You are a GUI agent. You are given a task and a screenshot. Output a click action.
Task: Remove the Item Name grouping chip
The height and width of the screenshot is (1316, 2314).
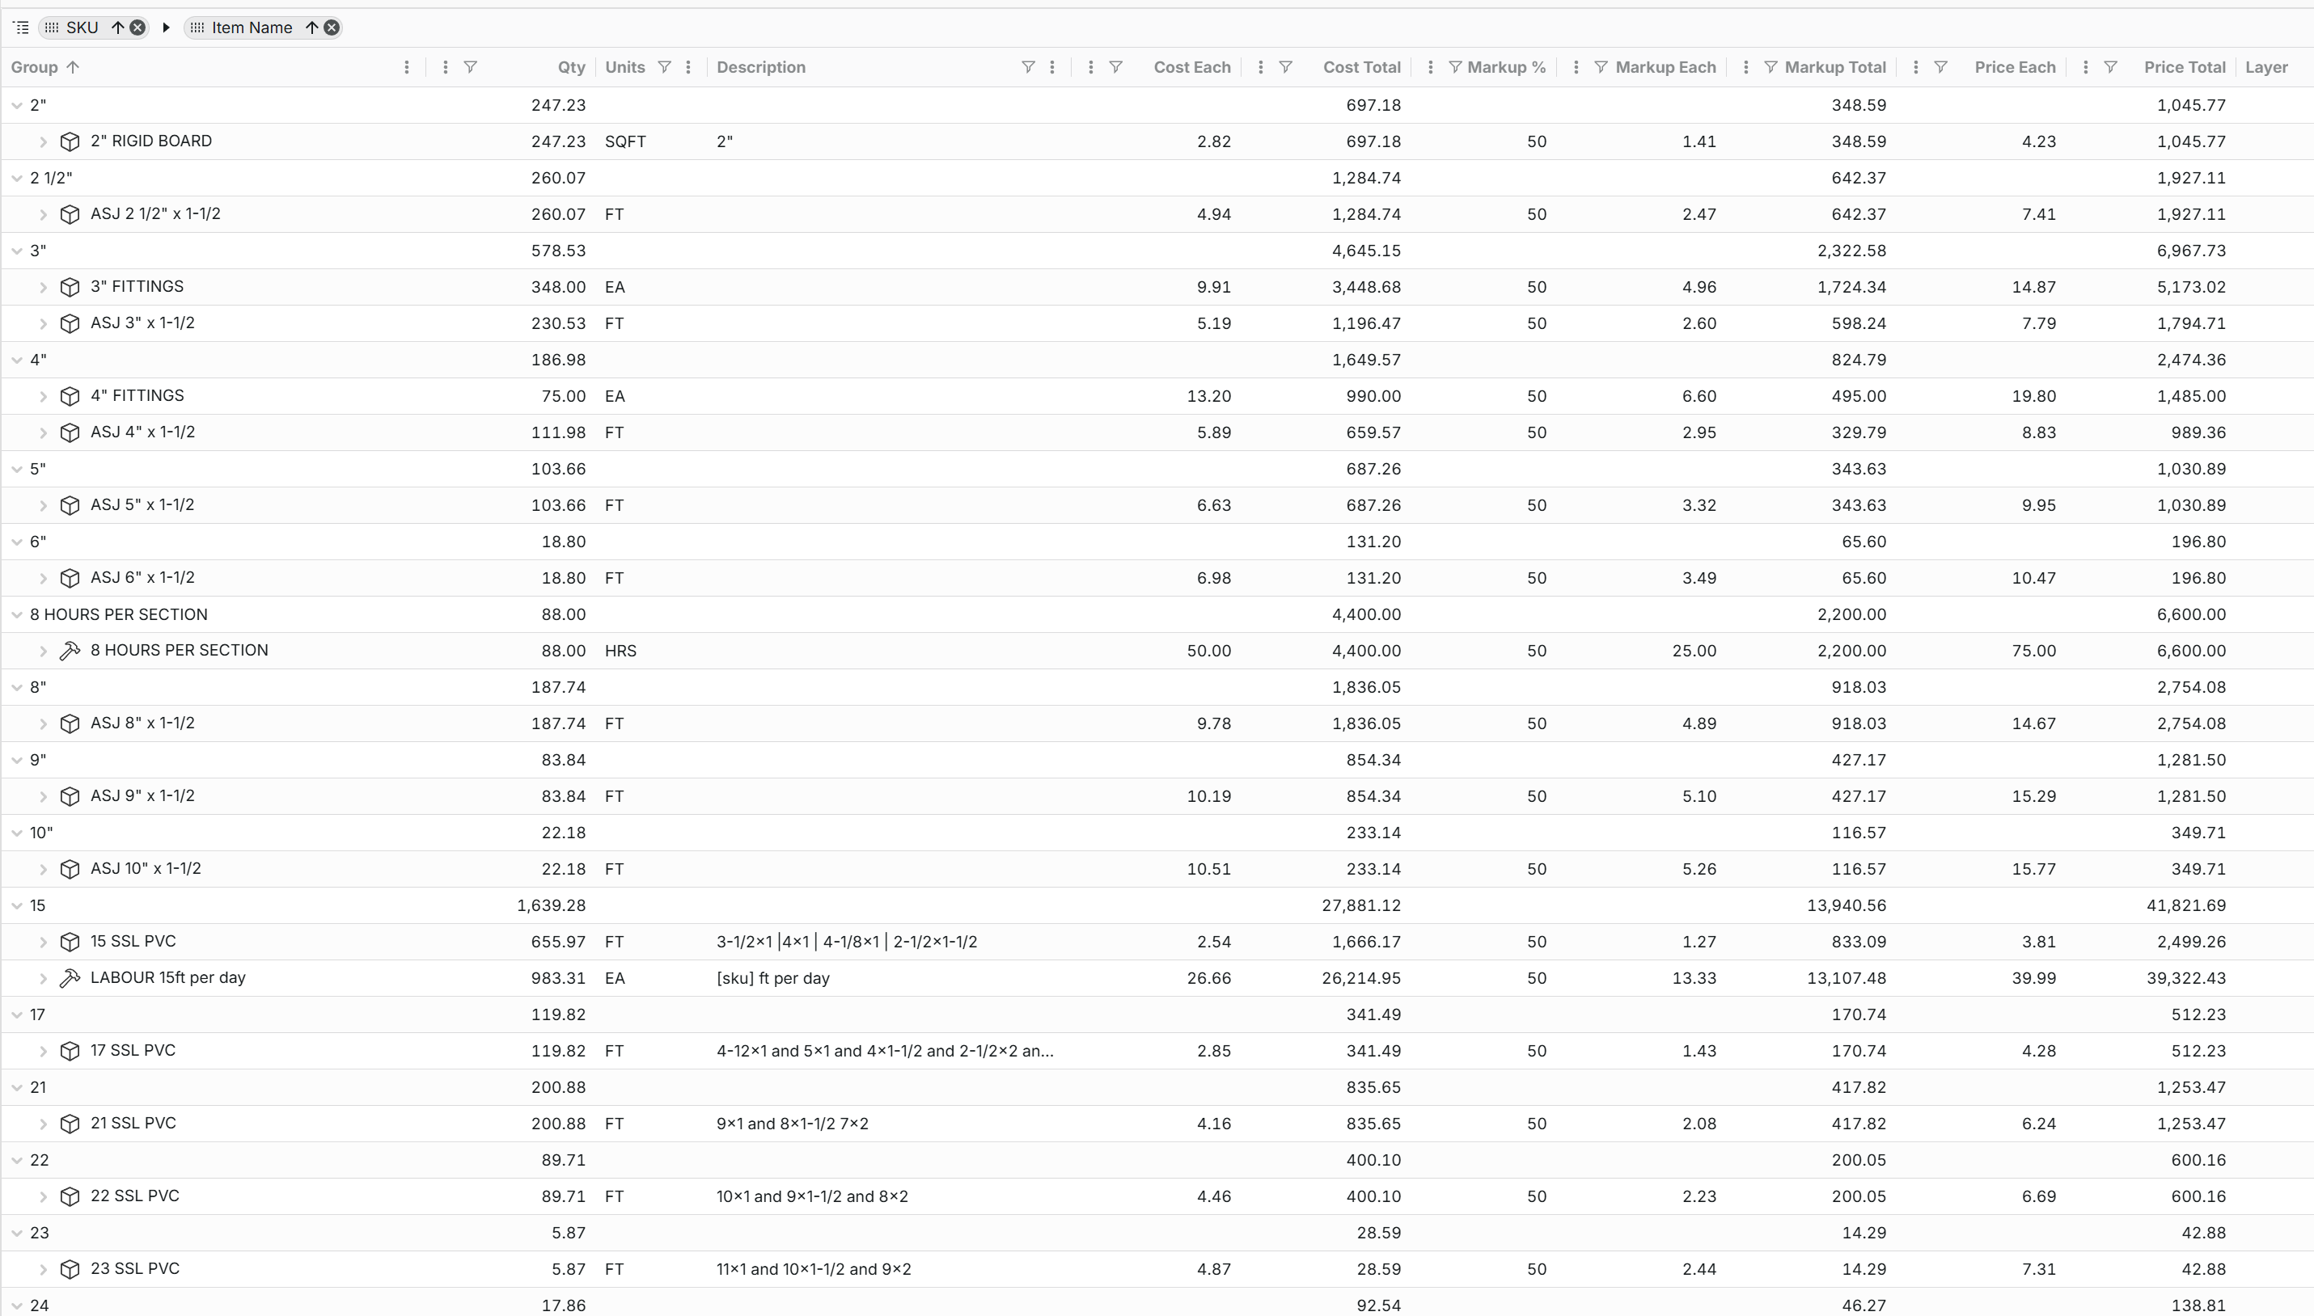[x=332, y=27]
